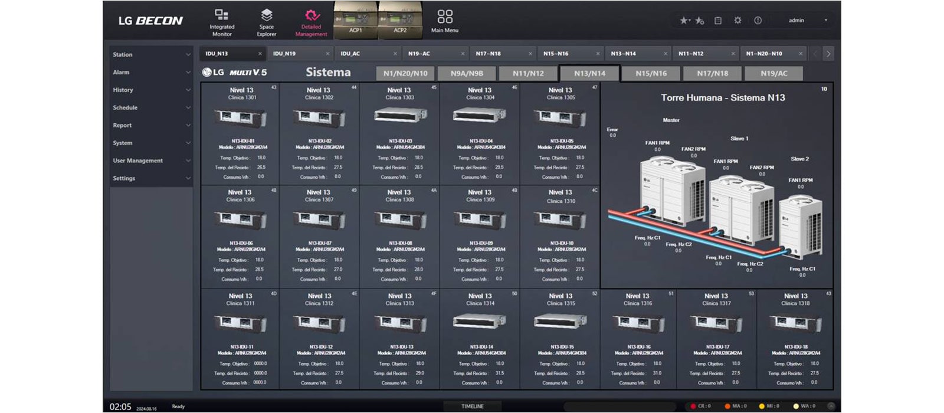Select the Clinica 1310 indoor unit icon
Image resolution: width=944 pixels, height=413 pixels.
560,219
